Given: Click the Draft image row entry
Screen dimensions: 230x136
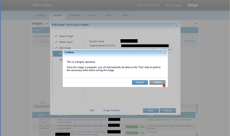Looking at the screenshot, I should click(45, 42).
